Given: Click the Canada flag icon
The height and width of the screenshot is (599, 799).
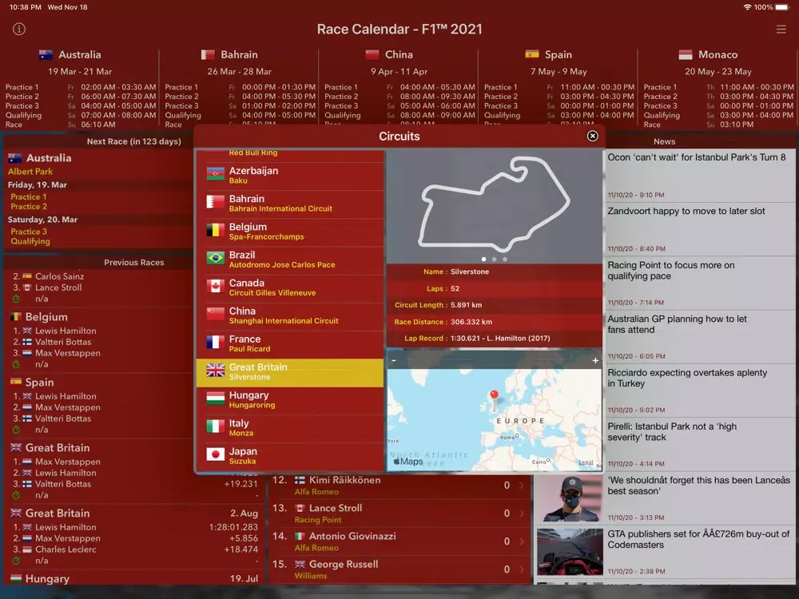Looking at the screenshot, I should click(216, 286).
